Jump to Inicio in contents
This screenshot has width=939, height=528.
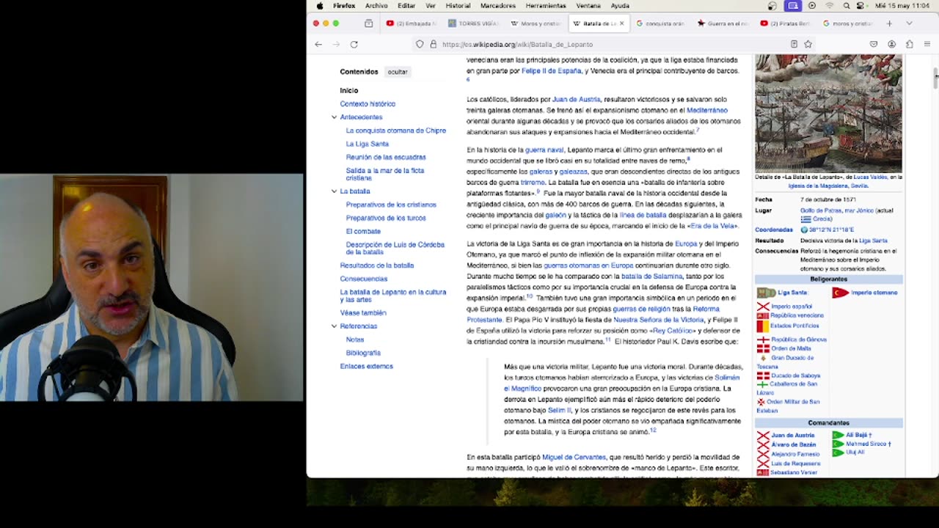click(349, 90)
